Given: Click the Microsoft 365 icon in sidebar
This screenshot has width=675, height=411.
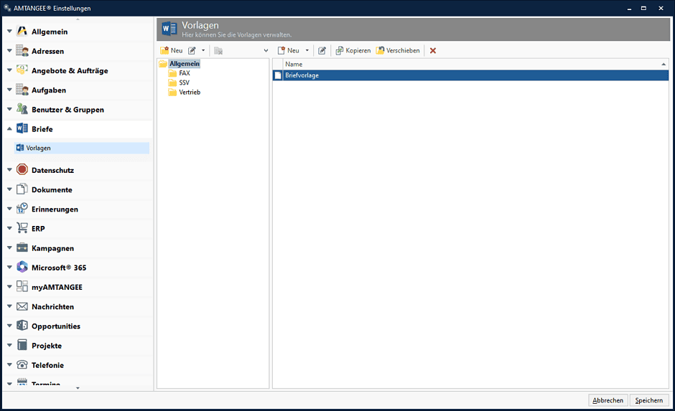Looking at the screenshot, I should click(x=22, y=268).
